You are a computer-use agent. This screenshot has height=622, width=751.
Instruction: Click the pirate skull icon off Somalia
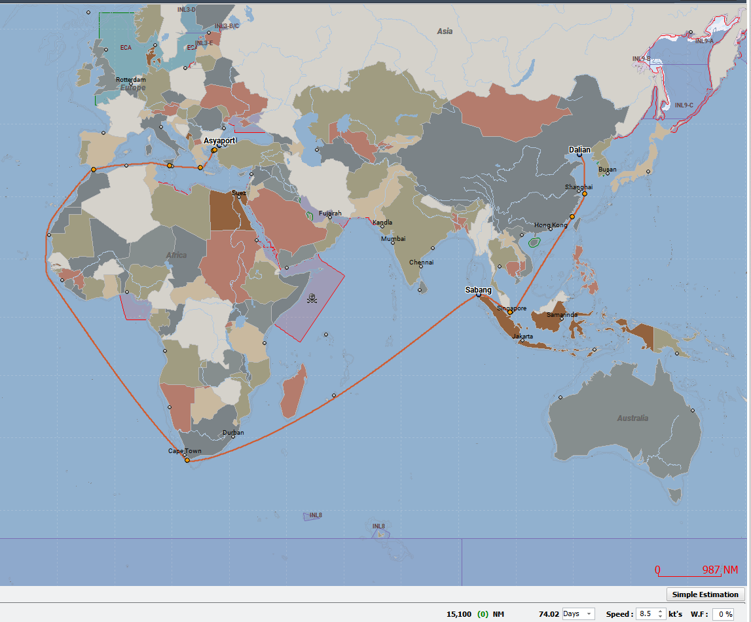pyautogui.click(x=312, y=299)
